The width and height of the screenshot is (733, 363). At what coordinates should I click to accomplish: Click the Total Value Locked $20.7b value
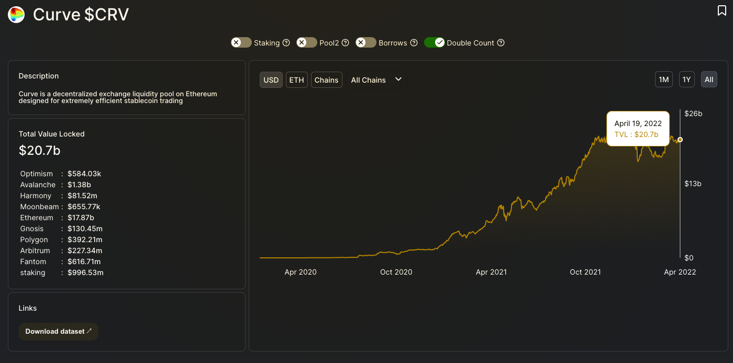click(x=40, y=151)
